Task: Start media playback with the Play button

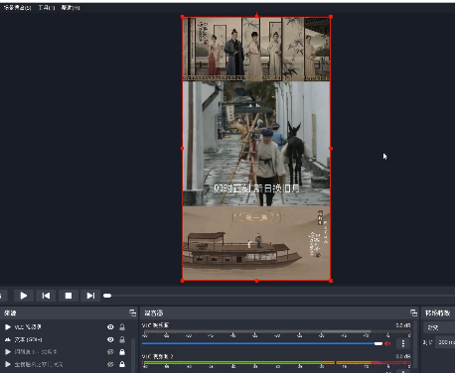Action: point(24,296)
